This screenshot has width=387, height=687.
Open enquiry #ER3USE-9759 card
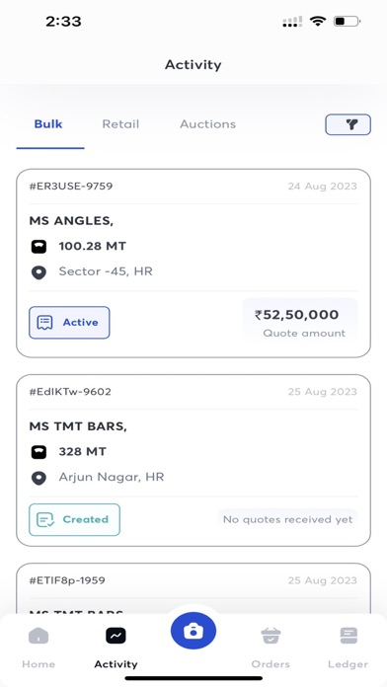click(193, 264)
